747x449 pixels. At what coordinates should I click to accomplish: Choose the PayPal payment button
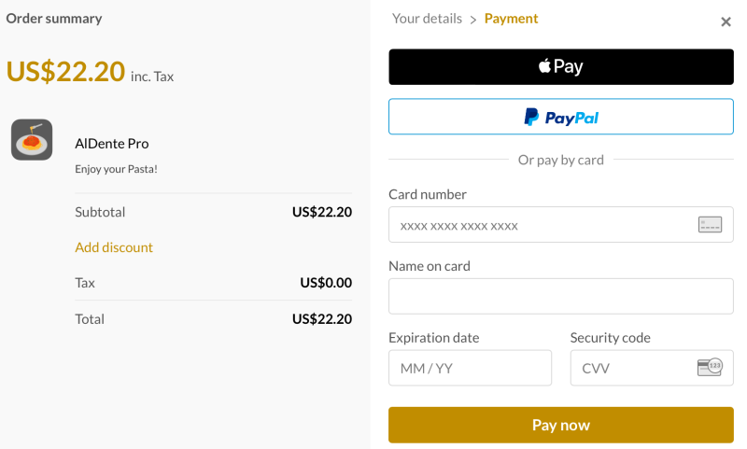[561, 117]
